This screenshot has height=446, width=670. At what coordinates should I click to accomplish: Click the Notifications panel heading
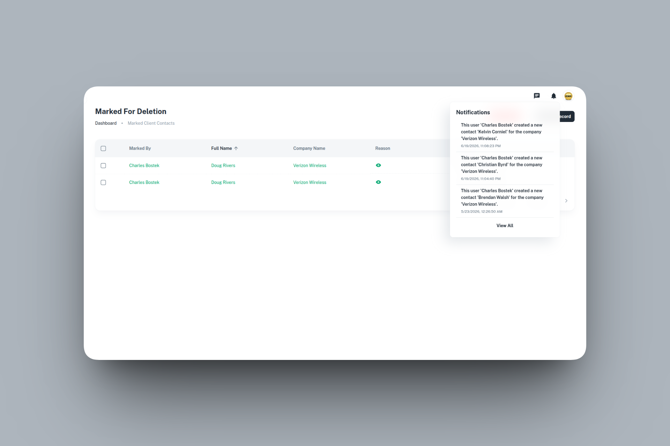click(x=473, y=112)
